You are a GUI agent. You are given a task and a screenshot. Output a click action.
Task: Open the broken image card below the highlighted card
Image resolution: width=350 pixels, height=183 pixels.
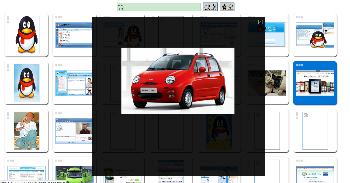point(315,131)
